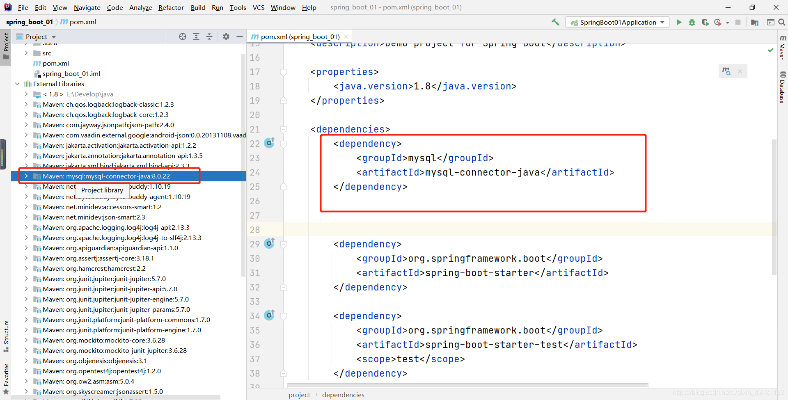Fold the mysql dependency at line 22
Image resolution: width=788 pixels, height=400 pixels.
pos(283,144)
